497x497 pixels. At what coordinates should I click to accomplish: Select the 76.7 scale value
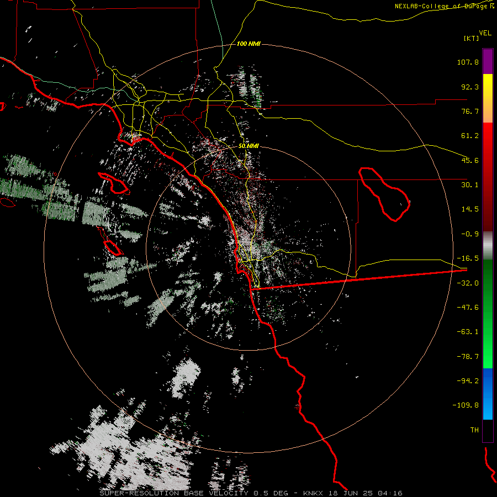pyautogui.click(x=470, y=111)
